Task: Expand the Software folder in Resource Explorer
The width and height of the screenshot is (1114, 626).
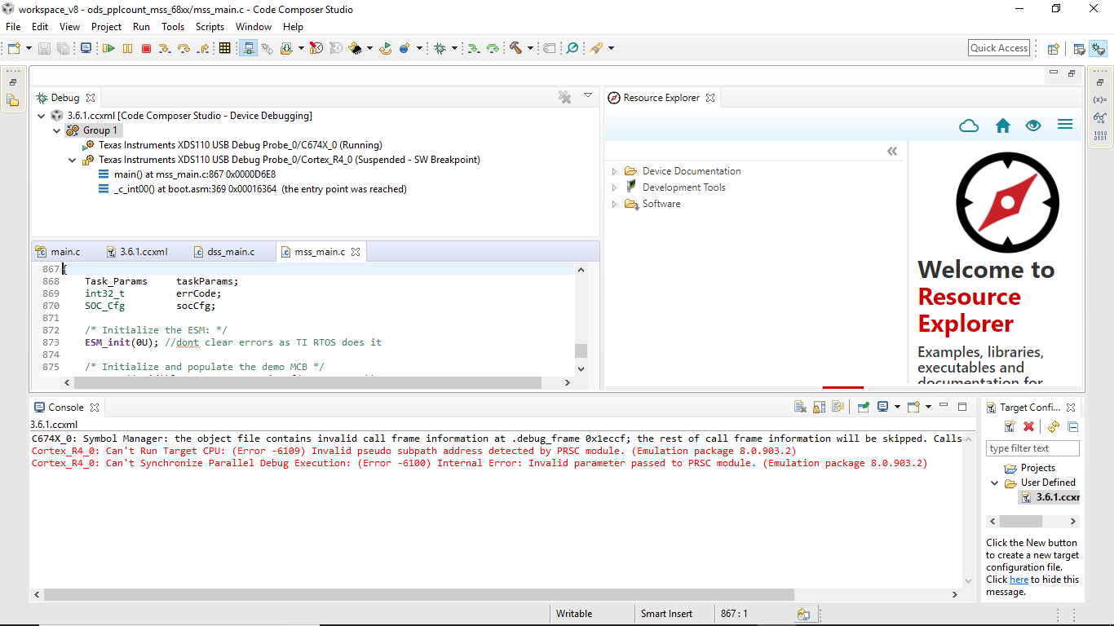Action: pyautogui.click(x=615, y=204)
